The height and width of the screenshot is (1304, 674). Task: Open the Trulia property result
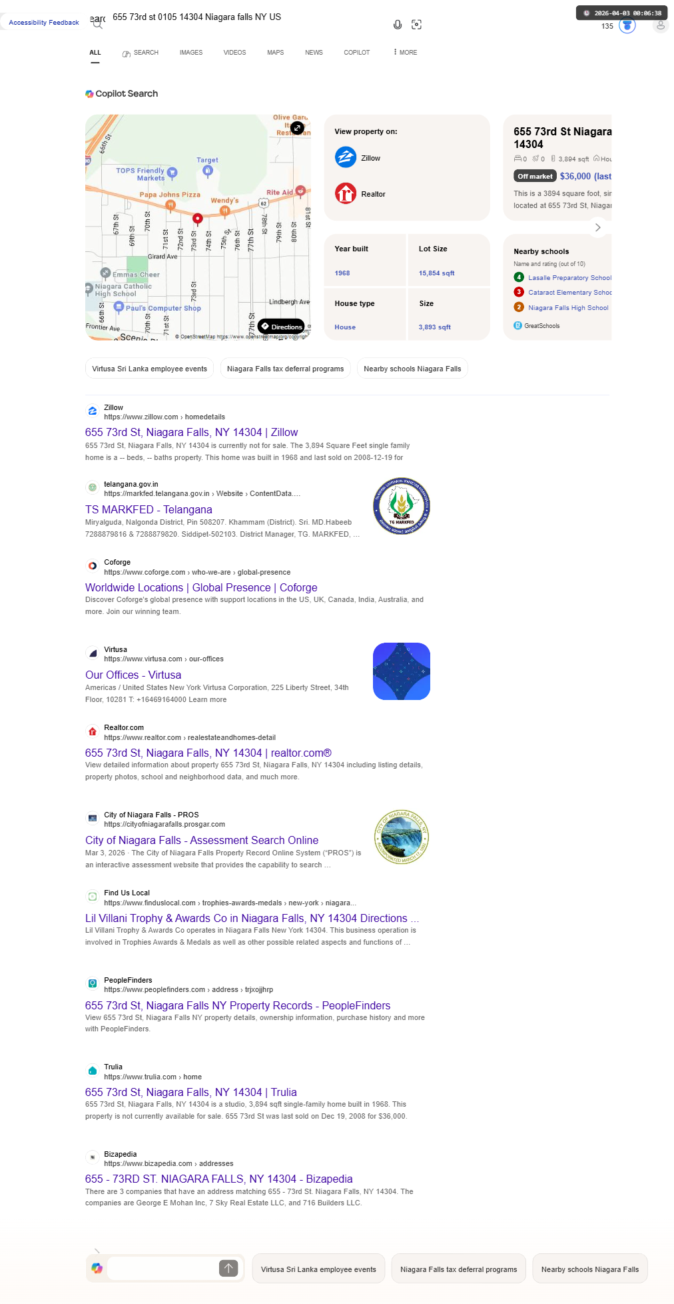(191, 1093)
